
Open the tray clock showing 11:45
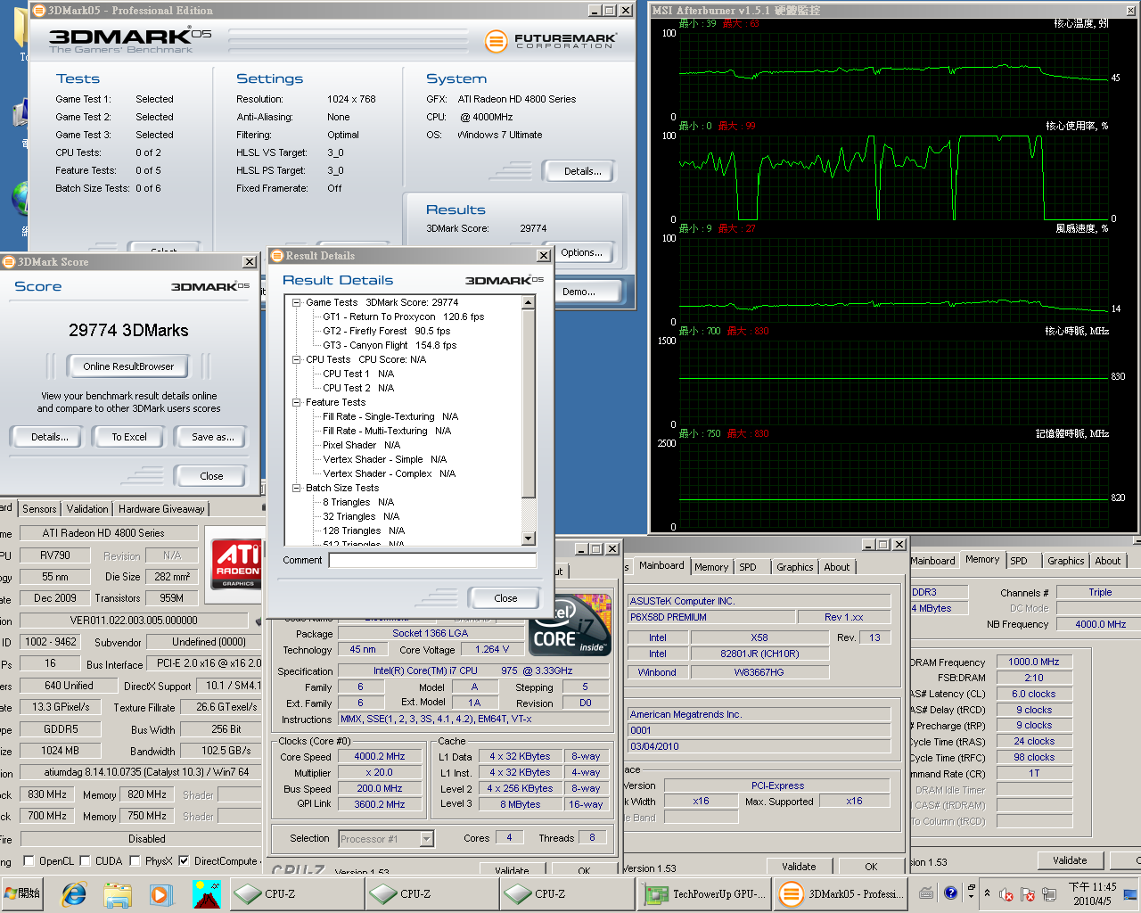1092,893
